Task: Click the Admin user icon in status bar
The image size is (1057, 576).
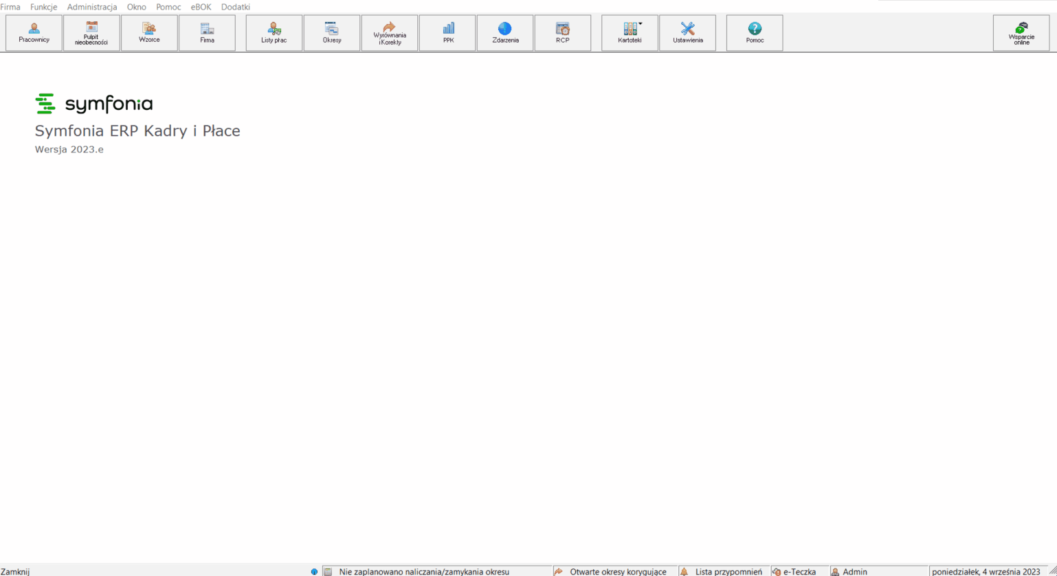Action: pyautogui.click(x=835, y=571)
